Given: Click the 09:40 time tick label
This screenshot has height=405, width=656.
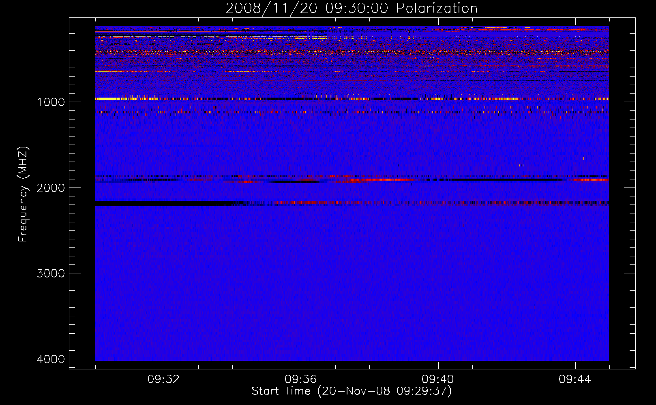Looking at the screenshot, I should (x=438, y=379).
